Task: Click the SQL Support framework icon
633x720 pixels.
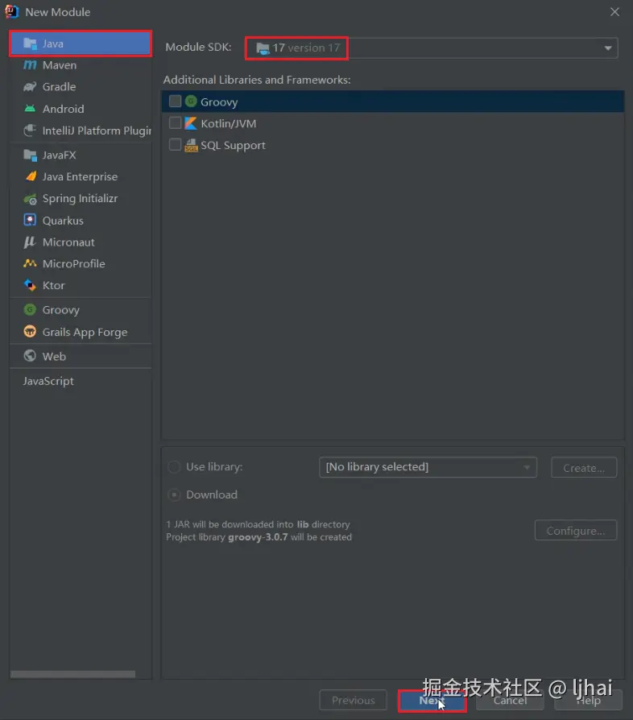Action: 191,145
